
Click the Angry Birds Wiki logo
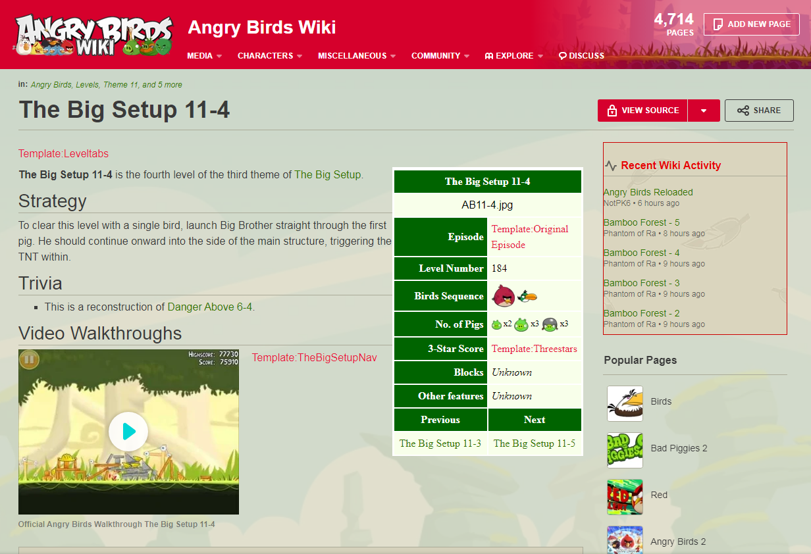(94, 36)
